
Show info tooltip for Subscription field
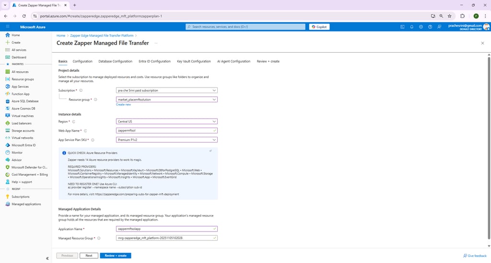(x=81, y=90)
